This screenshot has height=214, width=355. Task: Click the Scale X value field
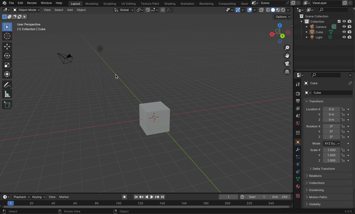(x=332, y=150)
